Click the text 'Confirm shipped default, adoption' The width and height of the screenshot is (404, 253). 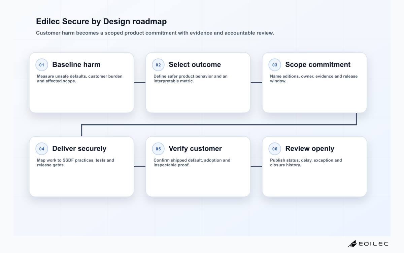pyautogui.click(x=188, y=160)
